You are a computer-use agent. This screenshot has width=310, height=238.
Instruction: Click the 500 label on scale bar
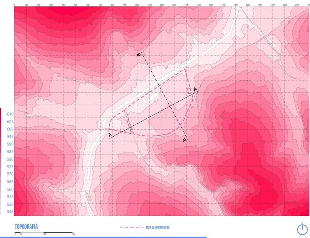click(74, 234)
